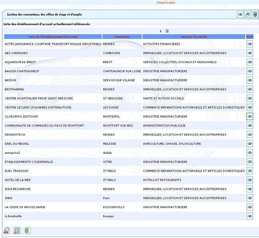
Task: Click the Commune column header
Action: point(122,37)
